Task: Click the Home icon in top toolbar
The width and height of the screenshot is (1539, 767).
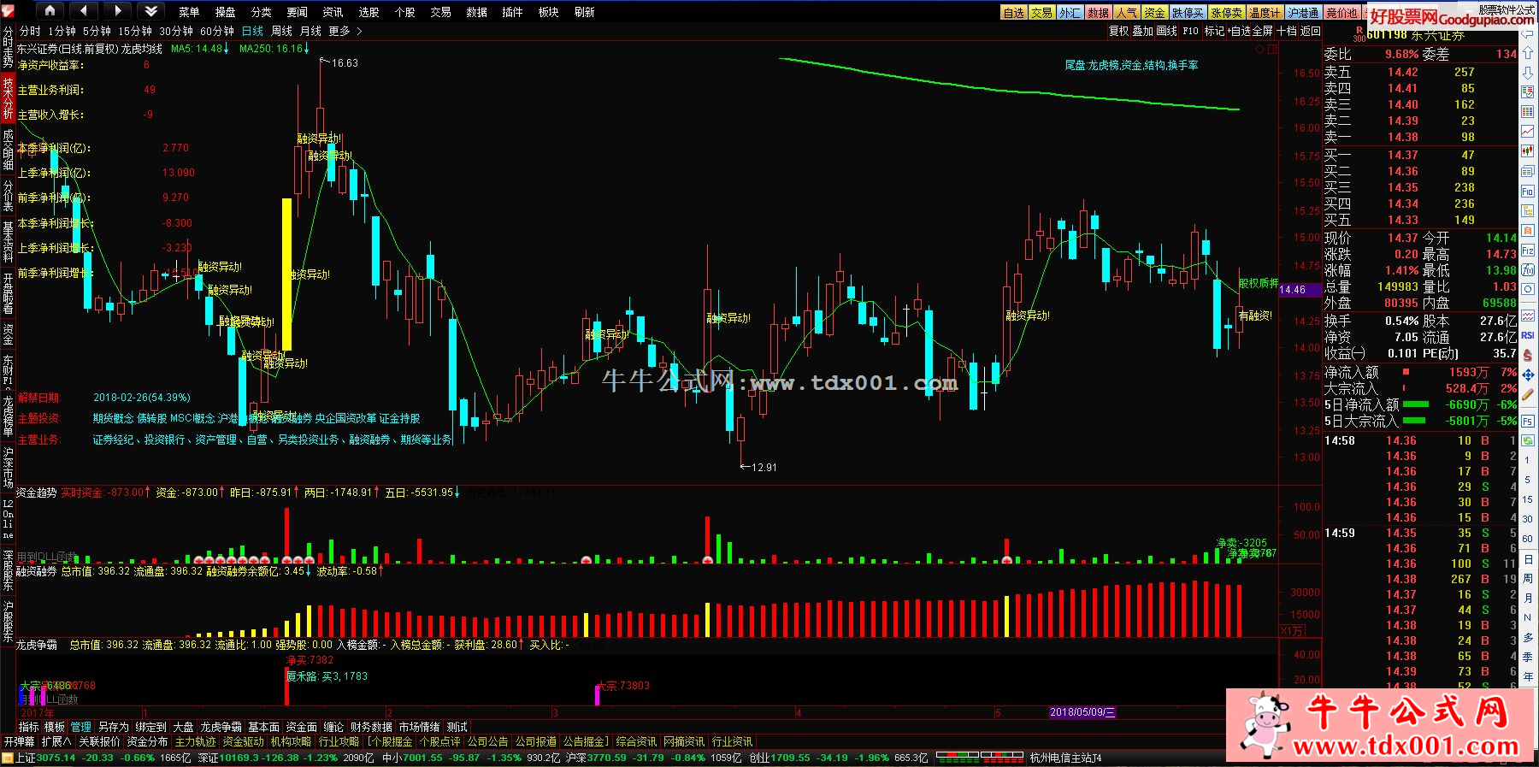Action: [50, 11]
